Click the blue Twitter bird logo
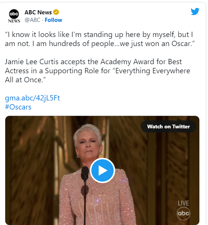Image resolution: width=208 pixels, height=225 pixels. click(x=195, y=11)
